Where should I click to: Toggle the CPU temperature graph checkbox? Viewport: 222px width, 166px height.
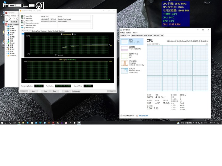click(73, 34)
